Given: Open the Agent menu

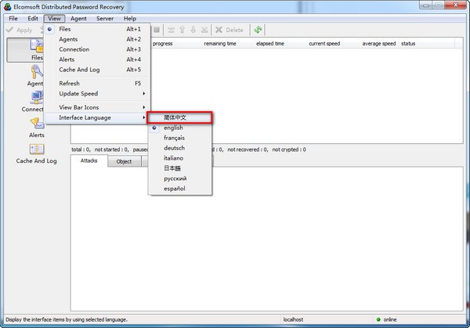Looking at the screenshot, I should tap(78, 18).
